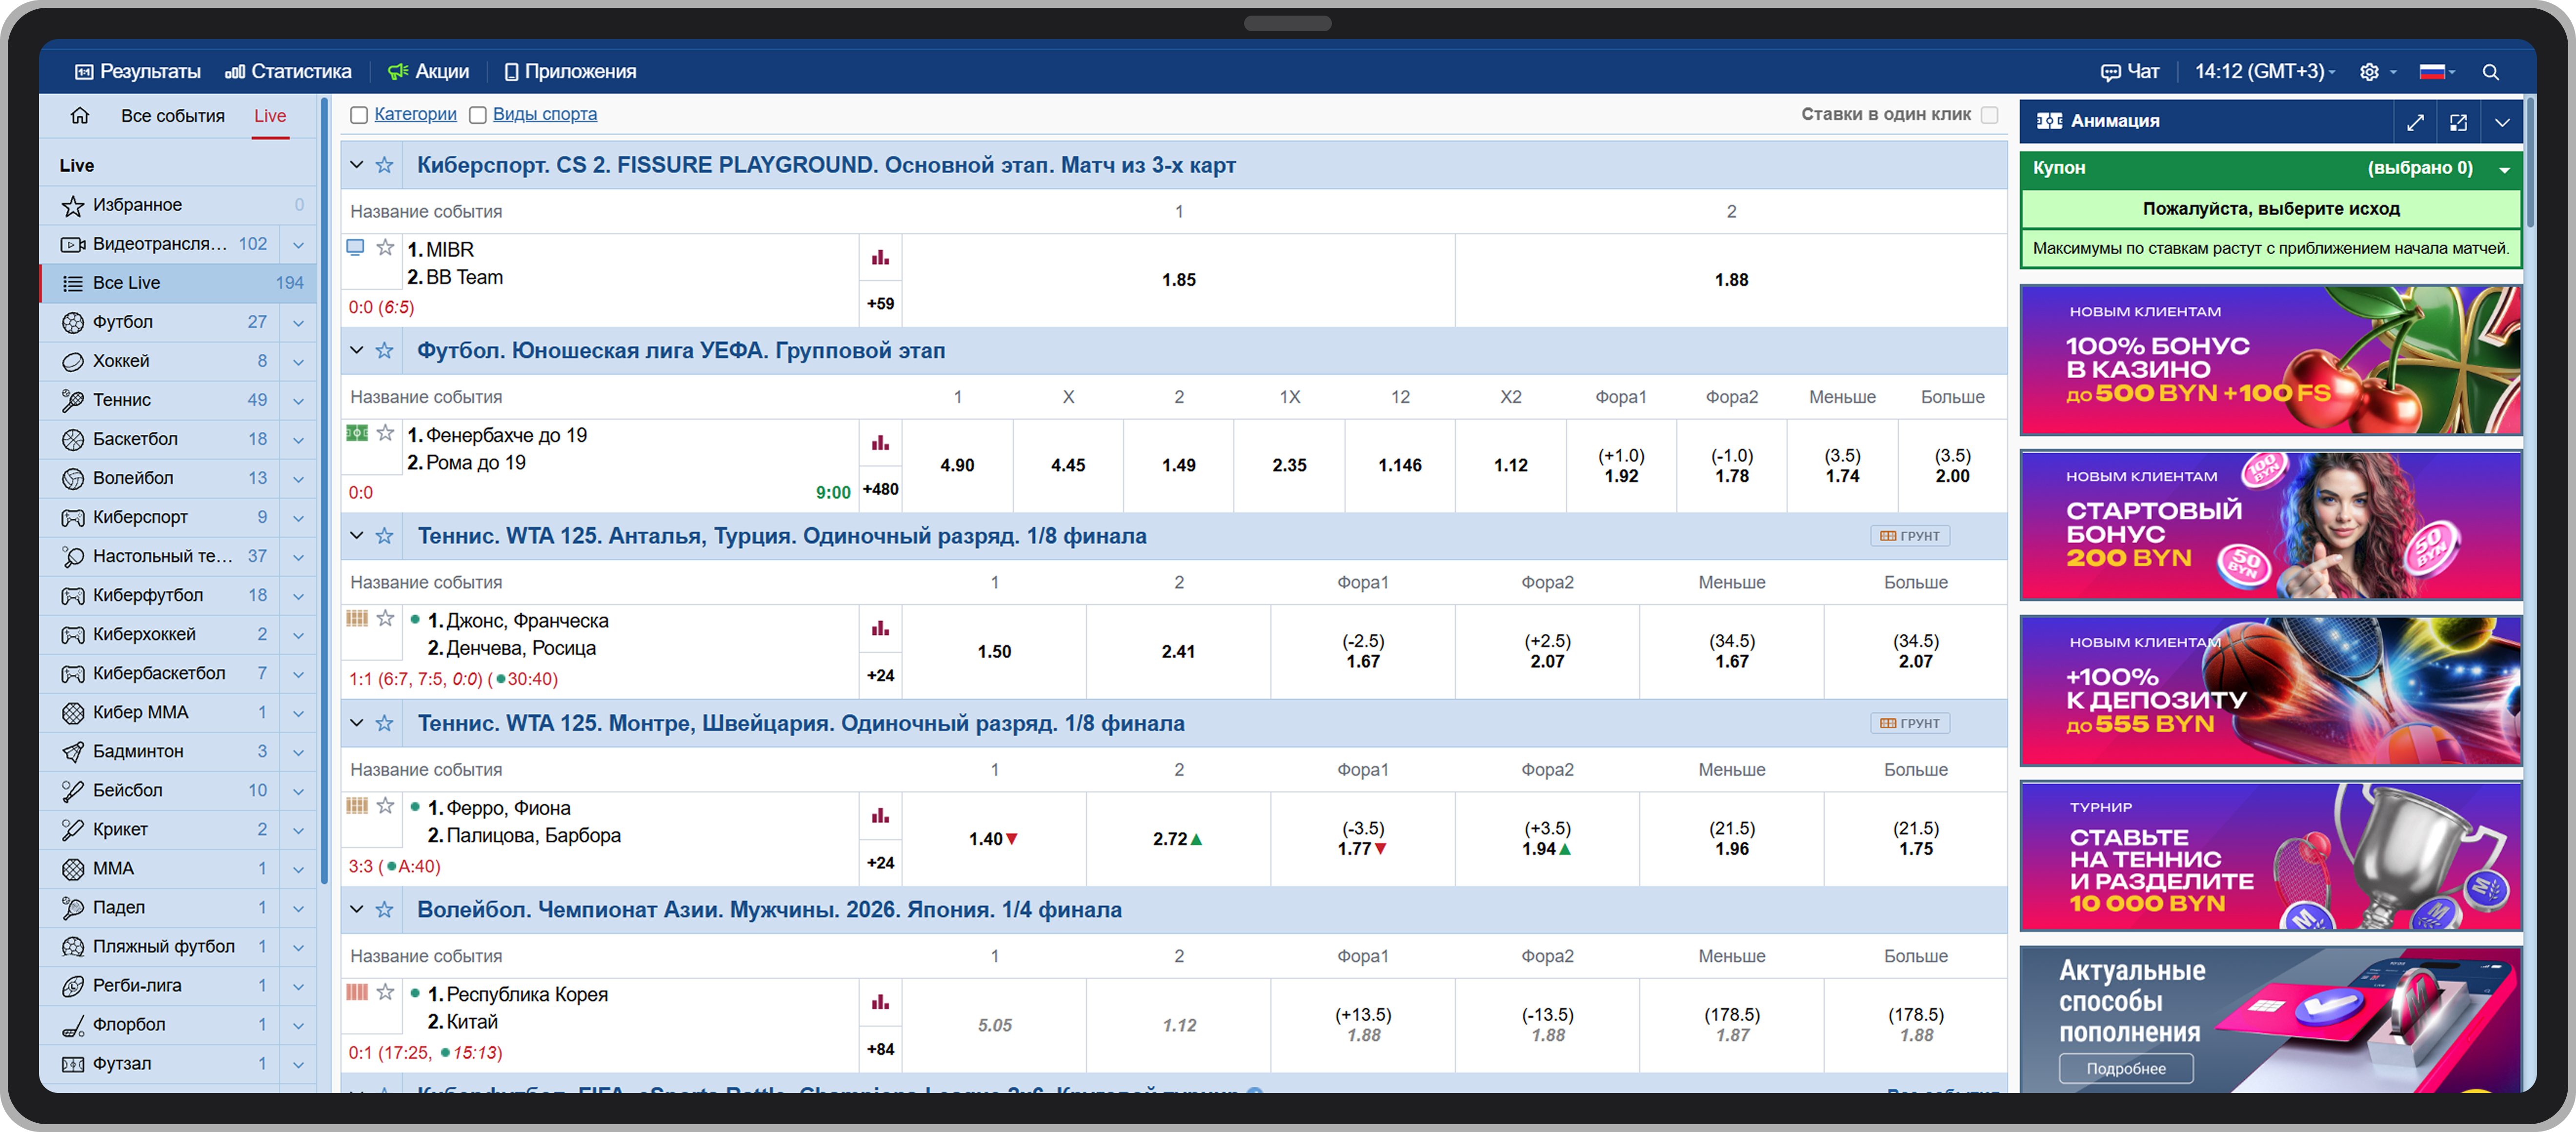Expand the Видеотрансляции sidebar chevron
The width and height of the screenshot is (2576, 1132).
298,245
